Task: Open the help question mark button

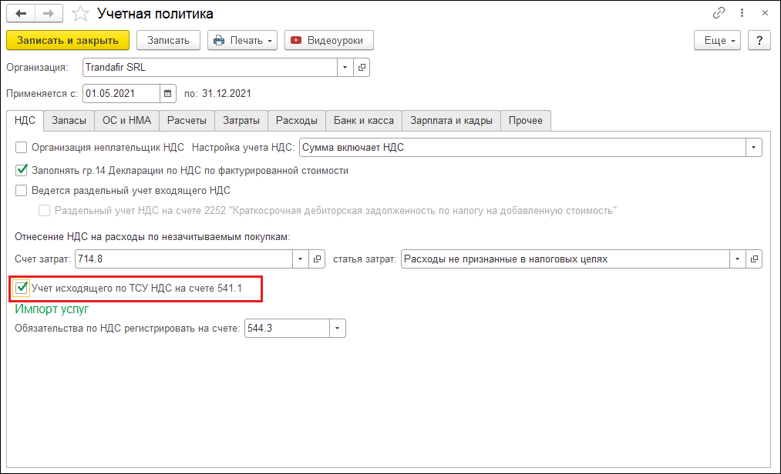Action: point(759,41)
